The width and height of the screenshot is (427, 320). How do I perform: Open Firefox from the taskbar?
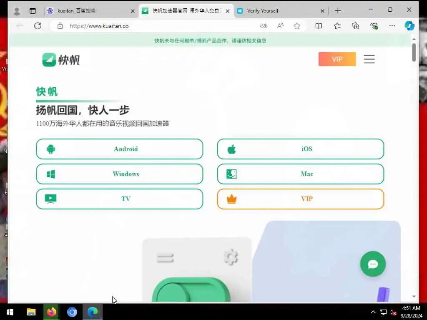(x=51, y=312)
